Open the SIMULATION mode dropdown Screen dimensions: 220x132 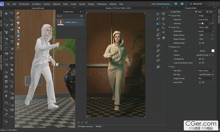[x=205, y=4]
